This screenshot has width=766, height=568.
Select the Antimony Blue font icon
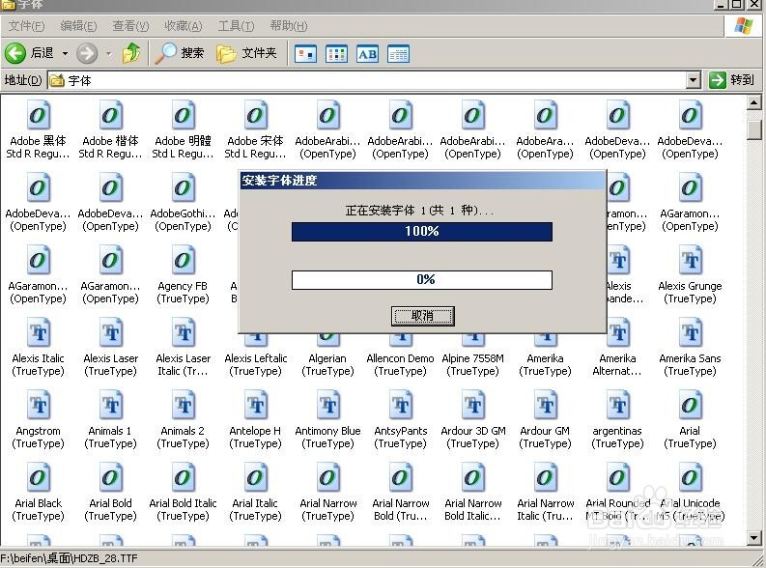click(327, 405)
